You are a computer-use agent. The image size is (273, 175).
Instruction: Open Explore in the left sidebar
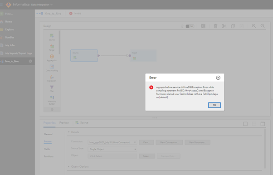tap(9, 29)
